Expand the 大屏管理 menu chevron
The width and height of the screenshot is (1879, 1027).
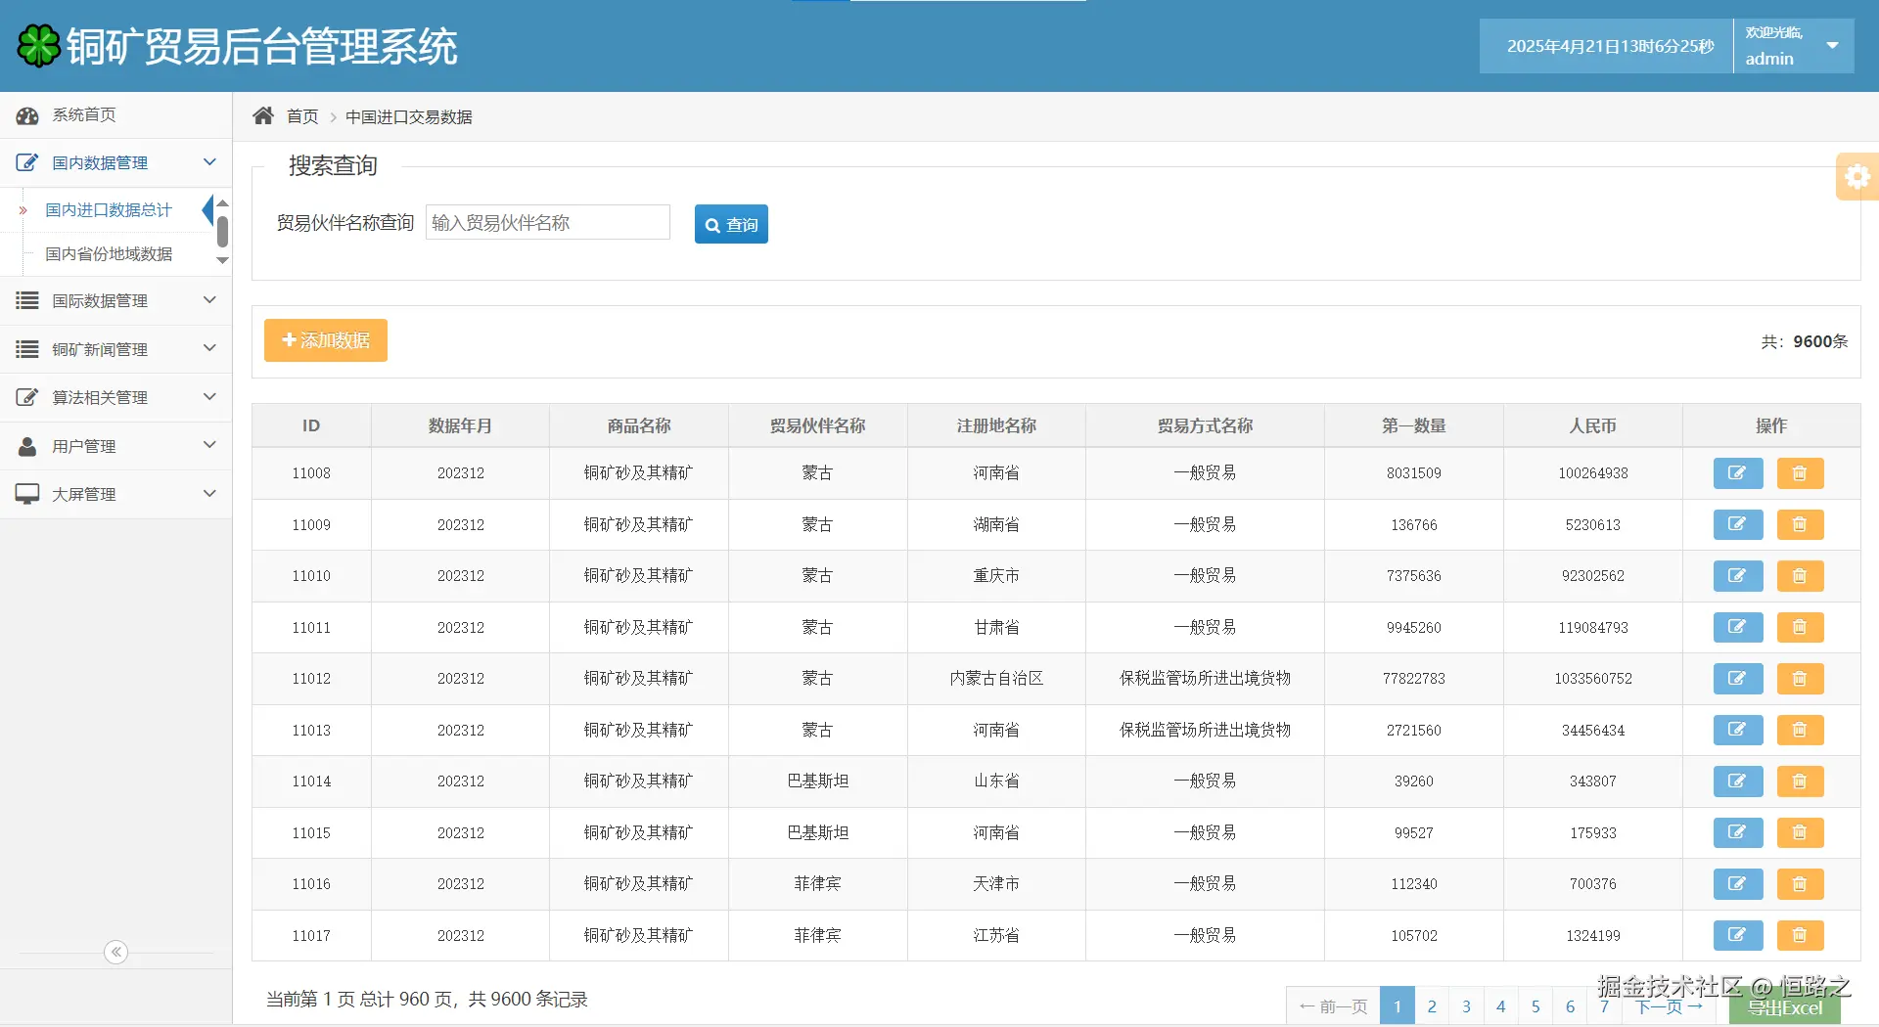[x=209, y=494]
